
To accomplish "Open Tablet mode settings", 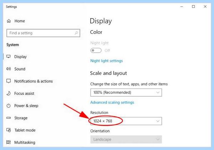I will 25,130.
